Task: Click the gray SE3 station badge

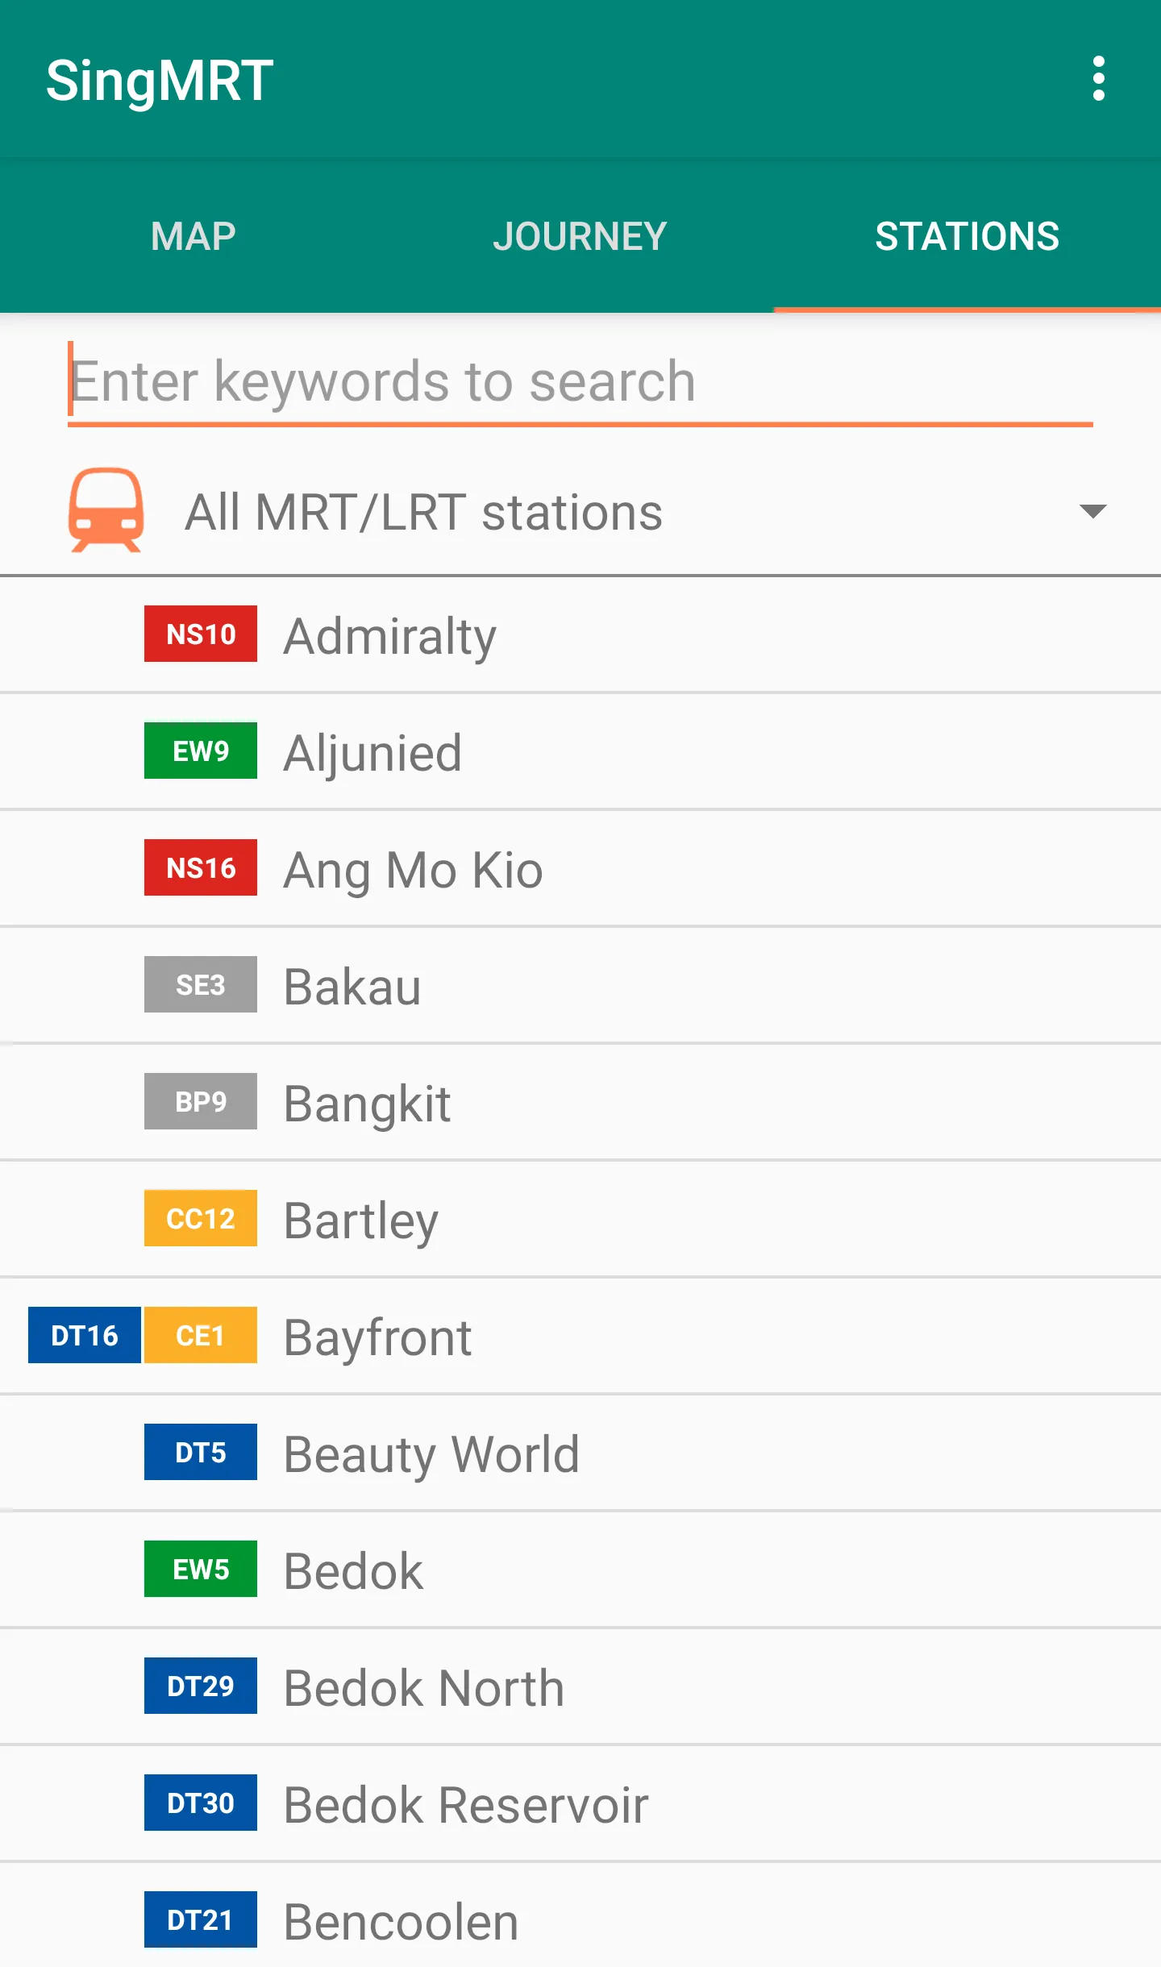Action: click(201, 984)
